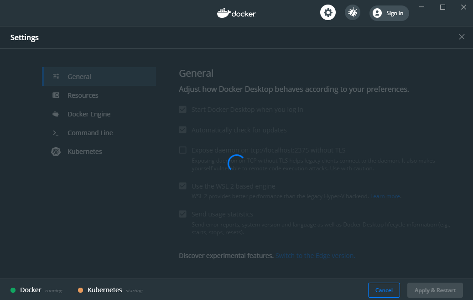Select the General settings tab
The width and height of the screenshot is (473, 300).
pyautogui.click(x=99, y=76)
